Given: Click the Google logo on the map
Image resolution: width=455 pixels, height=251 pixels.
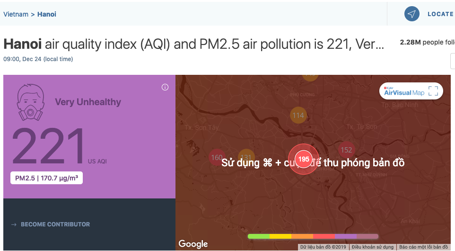Looking at the screenshot, I should tap(193, 244).
